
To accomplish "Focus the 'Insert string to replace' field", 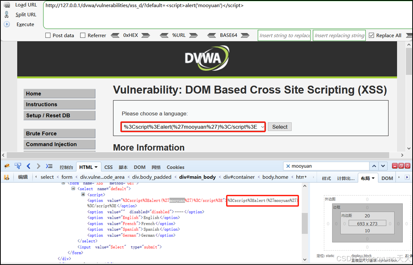I will tap(284, 35).
